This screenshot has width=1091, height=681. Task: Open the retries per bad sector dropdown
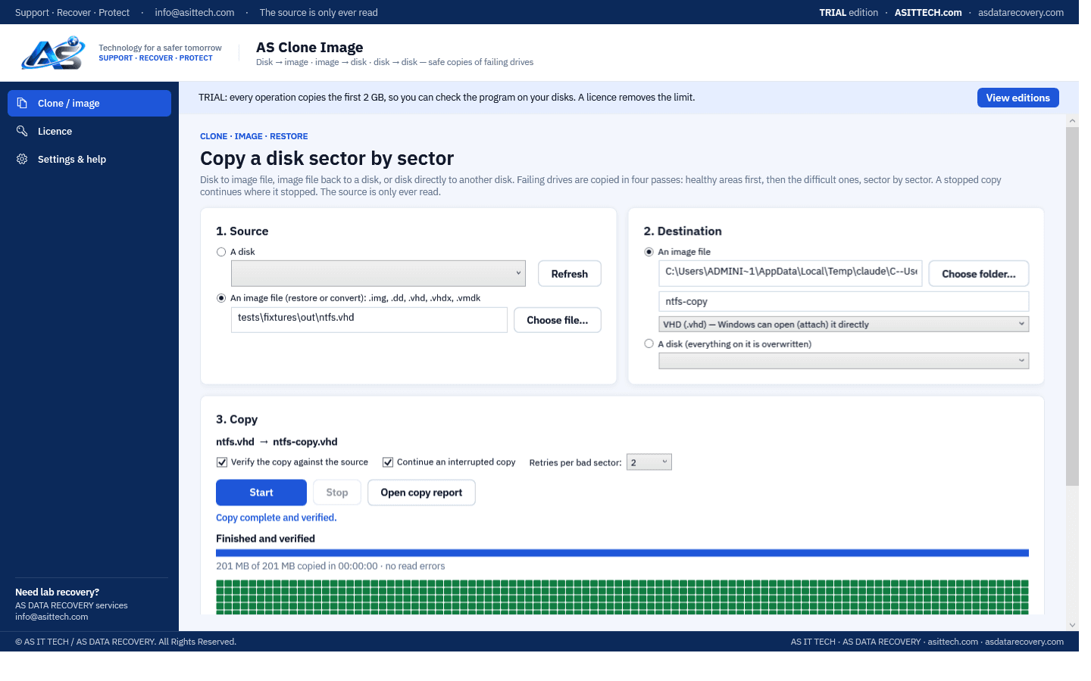[649, 462]
